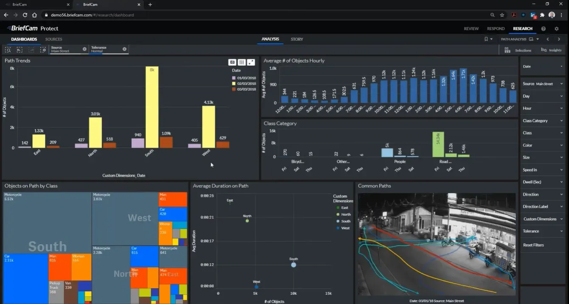Switch to the Sources tab
Viewport: 569px width, 304px height.
(x=54, y=39)
